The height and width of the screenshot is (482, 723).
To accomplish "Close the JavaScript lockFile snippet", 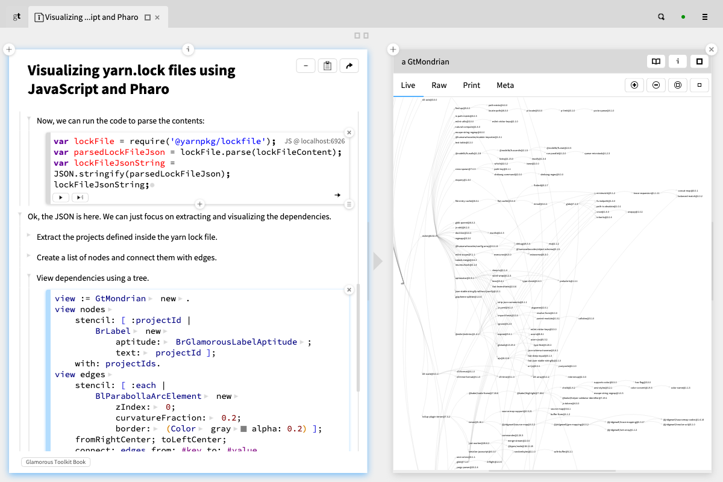I will [x=349, y=133].
